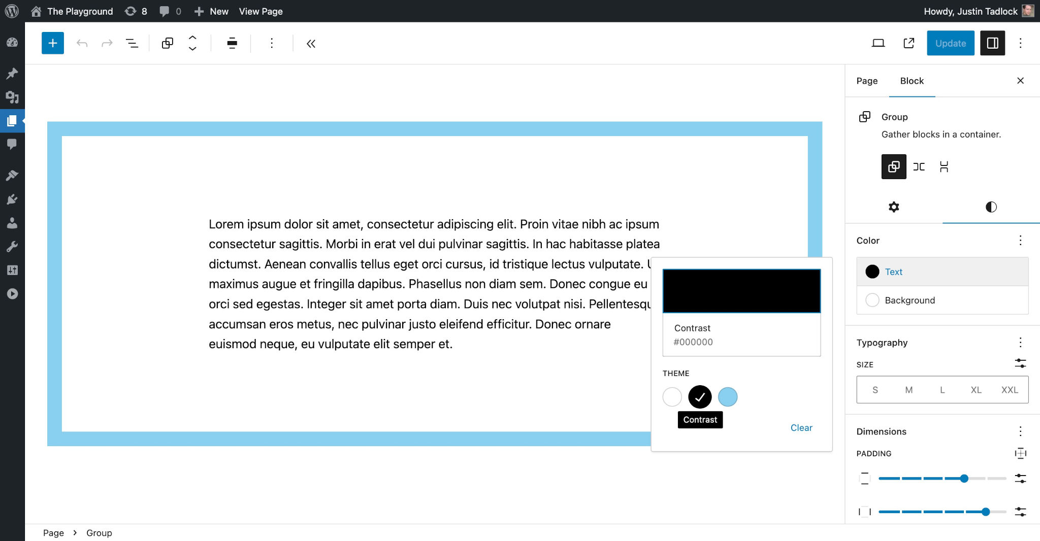Open the Document Overview panel
The width and height of the screenshot is (1040, 541).
132,43
